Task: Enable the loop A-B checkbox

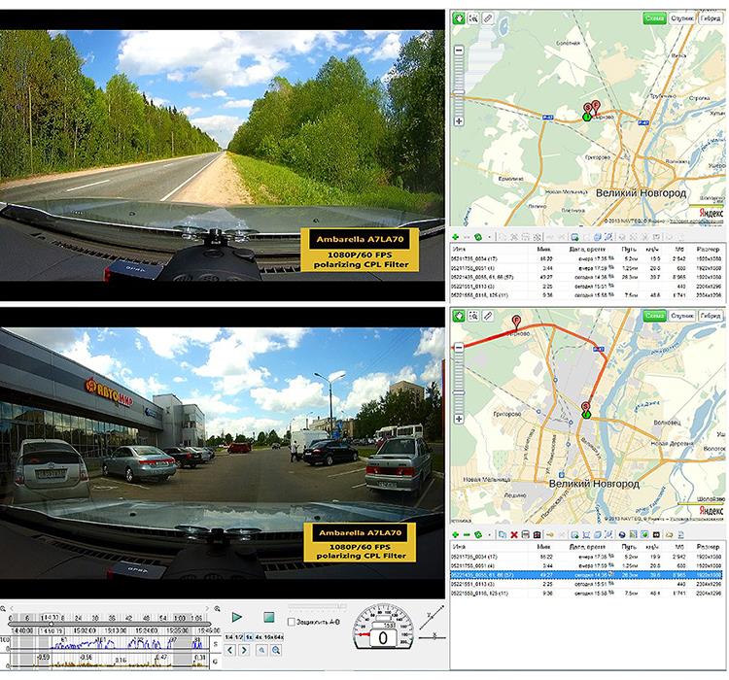Action: (x=292, y=622)
